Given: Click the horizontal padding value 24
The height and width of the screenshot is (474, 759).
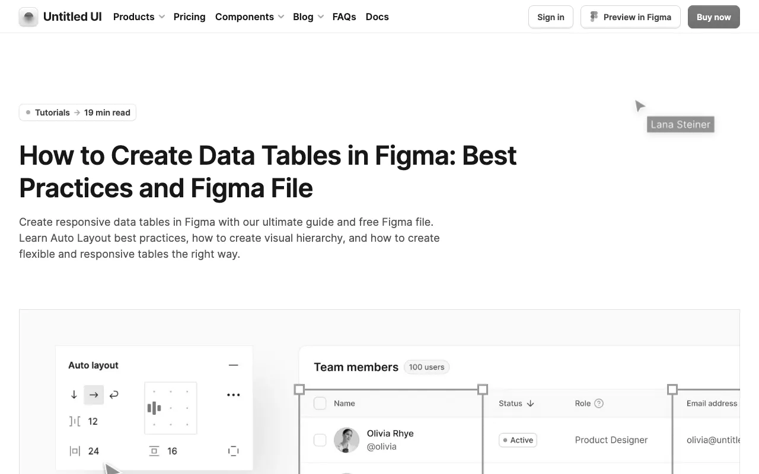Looking at the screenshot, I should 94,451.
